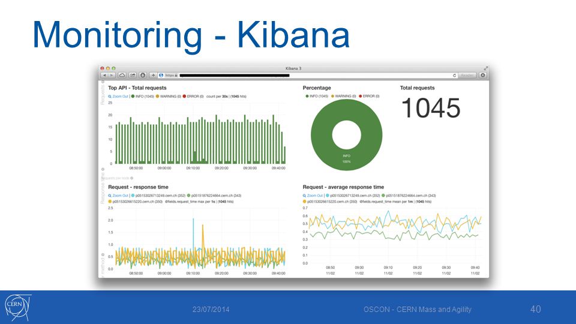Toggle INFO (1045) series in Top API legend

tap(143, 96)
